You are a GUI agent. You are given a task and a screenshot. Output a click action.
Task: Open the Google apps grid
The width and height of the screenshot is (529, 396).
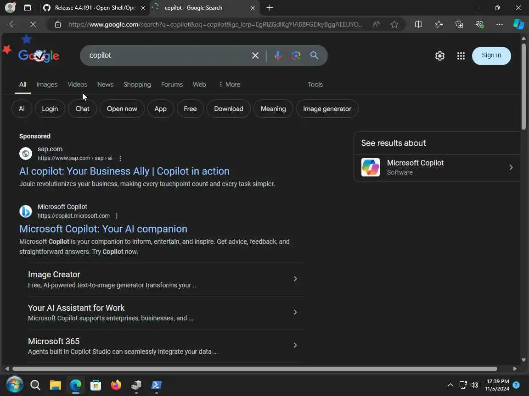tap(461, 56)
